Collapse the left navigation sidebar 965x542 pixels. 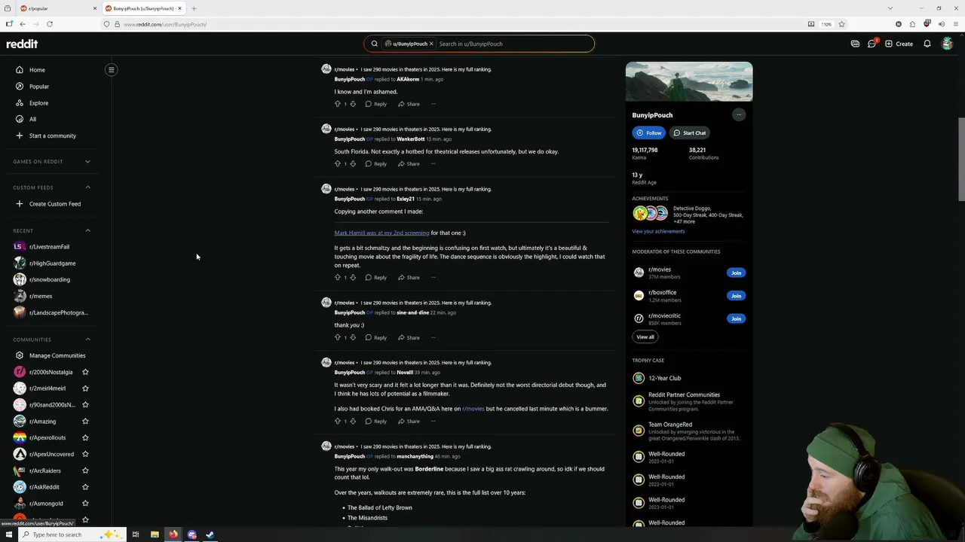(111, 70)
